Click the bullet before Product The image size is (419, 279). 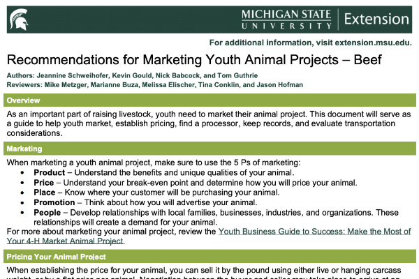coord(22,173)
